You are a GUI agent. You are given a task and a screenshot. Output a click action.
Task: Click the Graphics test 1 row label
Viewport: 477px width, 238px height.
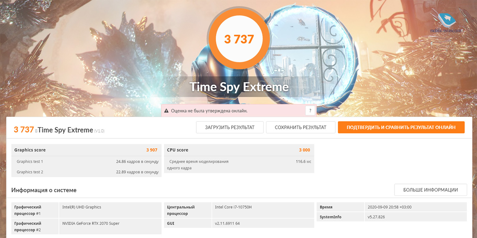[30, 161]
